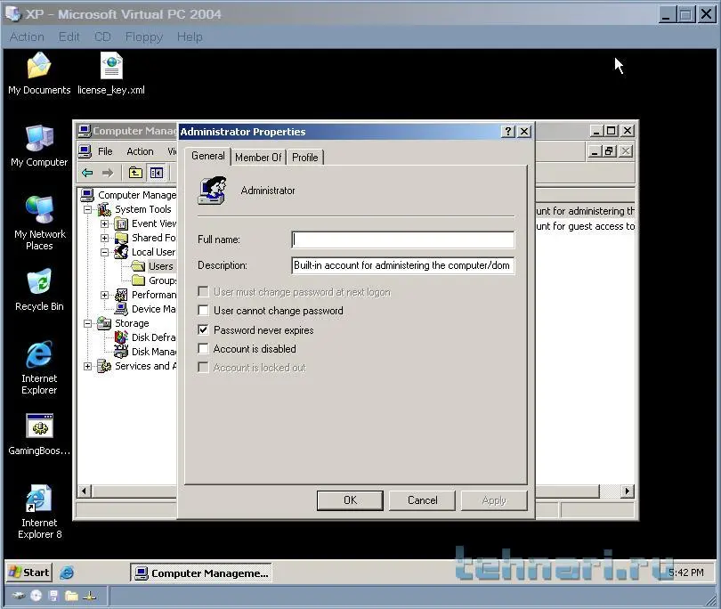
Task: Click the network icon in Virtual PC status bar
Action: click(90, 597)
